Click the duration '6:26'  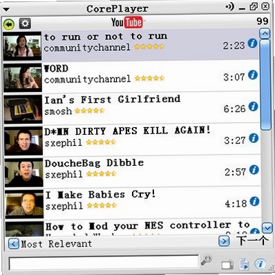[234, 108]
